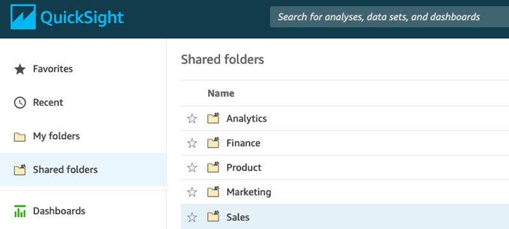Select Shared folders in the sidebar
The width and height of the screenshot is (509, 229).
click(83, 170)
